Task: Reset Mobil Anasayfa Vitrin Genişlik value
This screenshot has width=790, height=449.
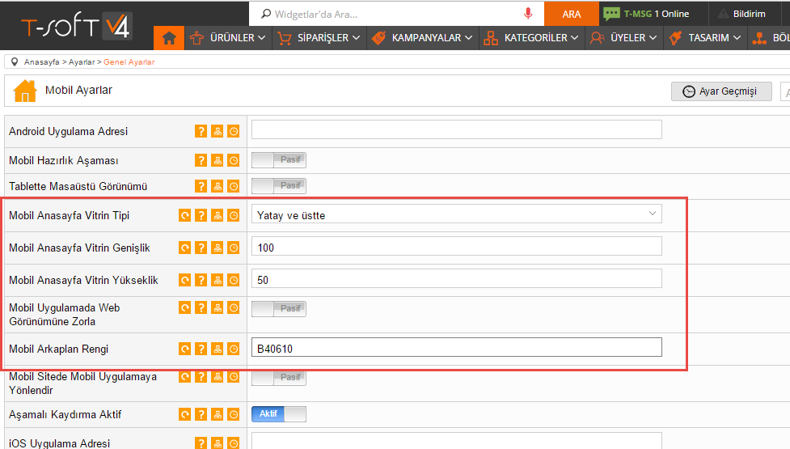Action: (185, 248)
